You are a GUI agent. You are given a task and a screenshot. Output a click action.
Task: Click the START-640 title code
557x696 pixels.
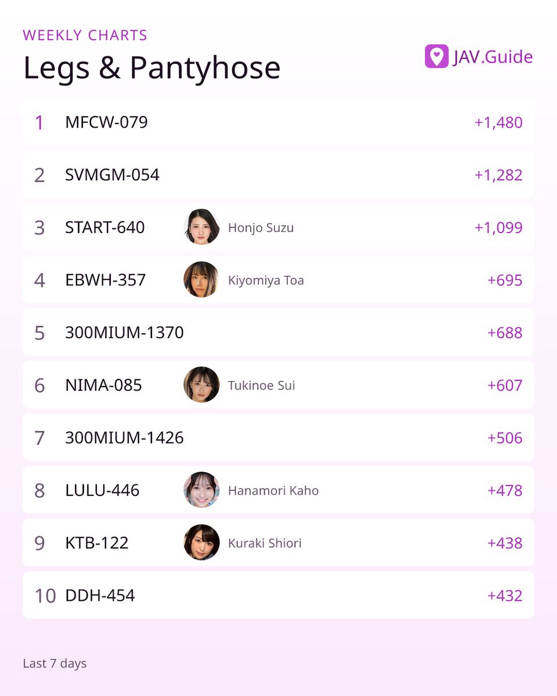coord(105,227)
